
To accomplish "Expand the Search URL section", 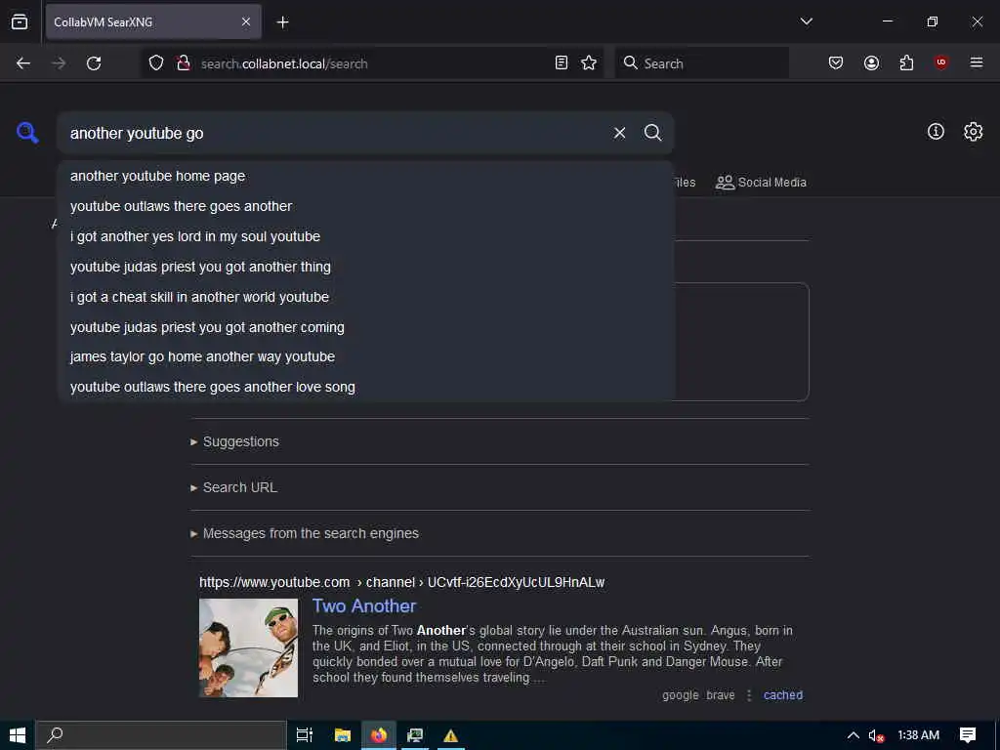I will (x=234, y=487).
